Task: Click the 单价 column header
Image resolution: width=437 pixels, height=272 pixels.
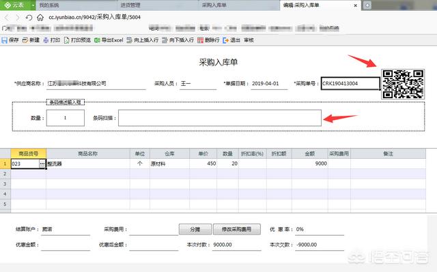Action: point(203,153)
